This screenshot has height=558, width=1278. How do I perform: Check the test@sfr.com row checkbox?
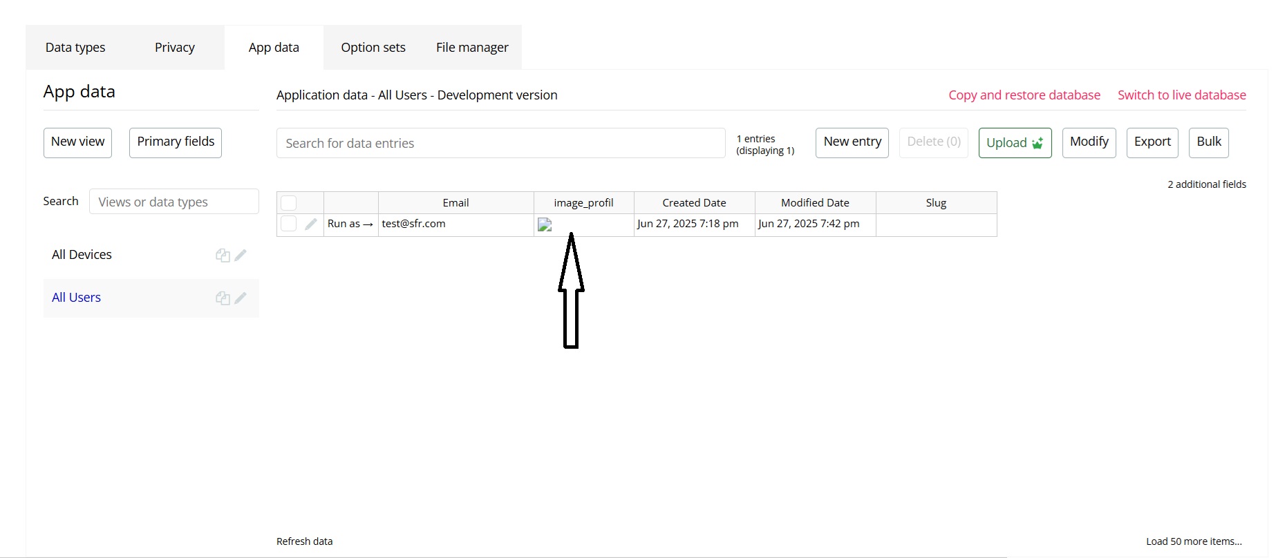point(289,224)
